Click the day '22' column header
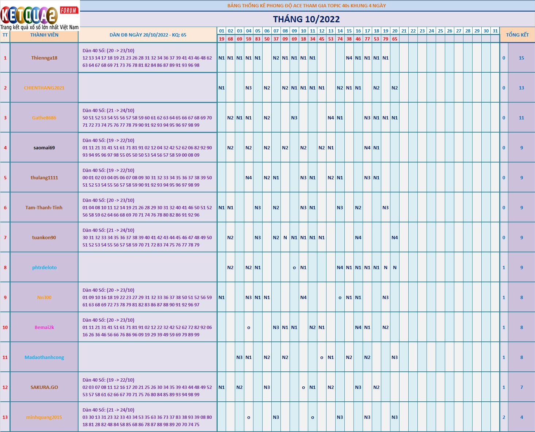Screen dimensions: 535x432 coord(413,31)
